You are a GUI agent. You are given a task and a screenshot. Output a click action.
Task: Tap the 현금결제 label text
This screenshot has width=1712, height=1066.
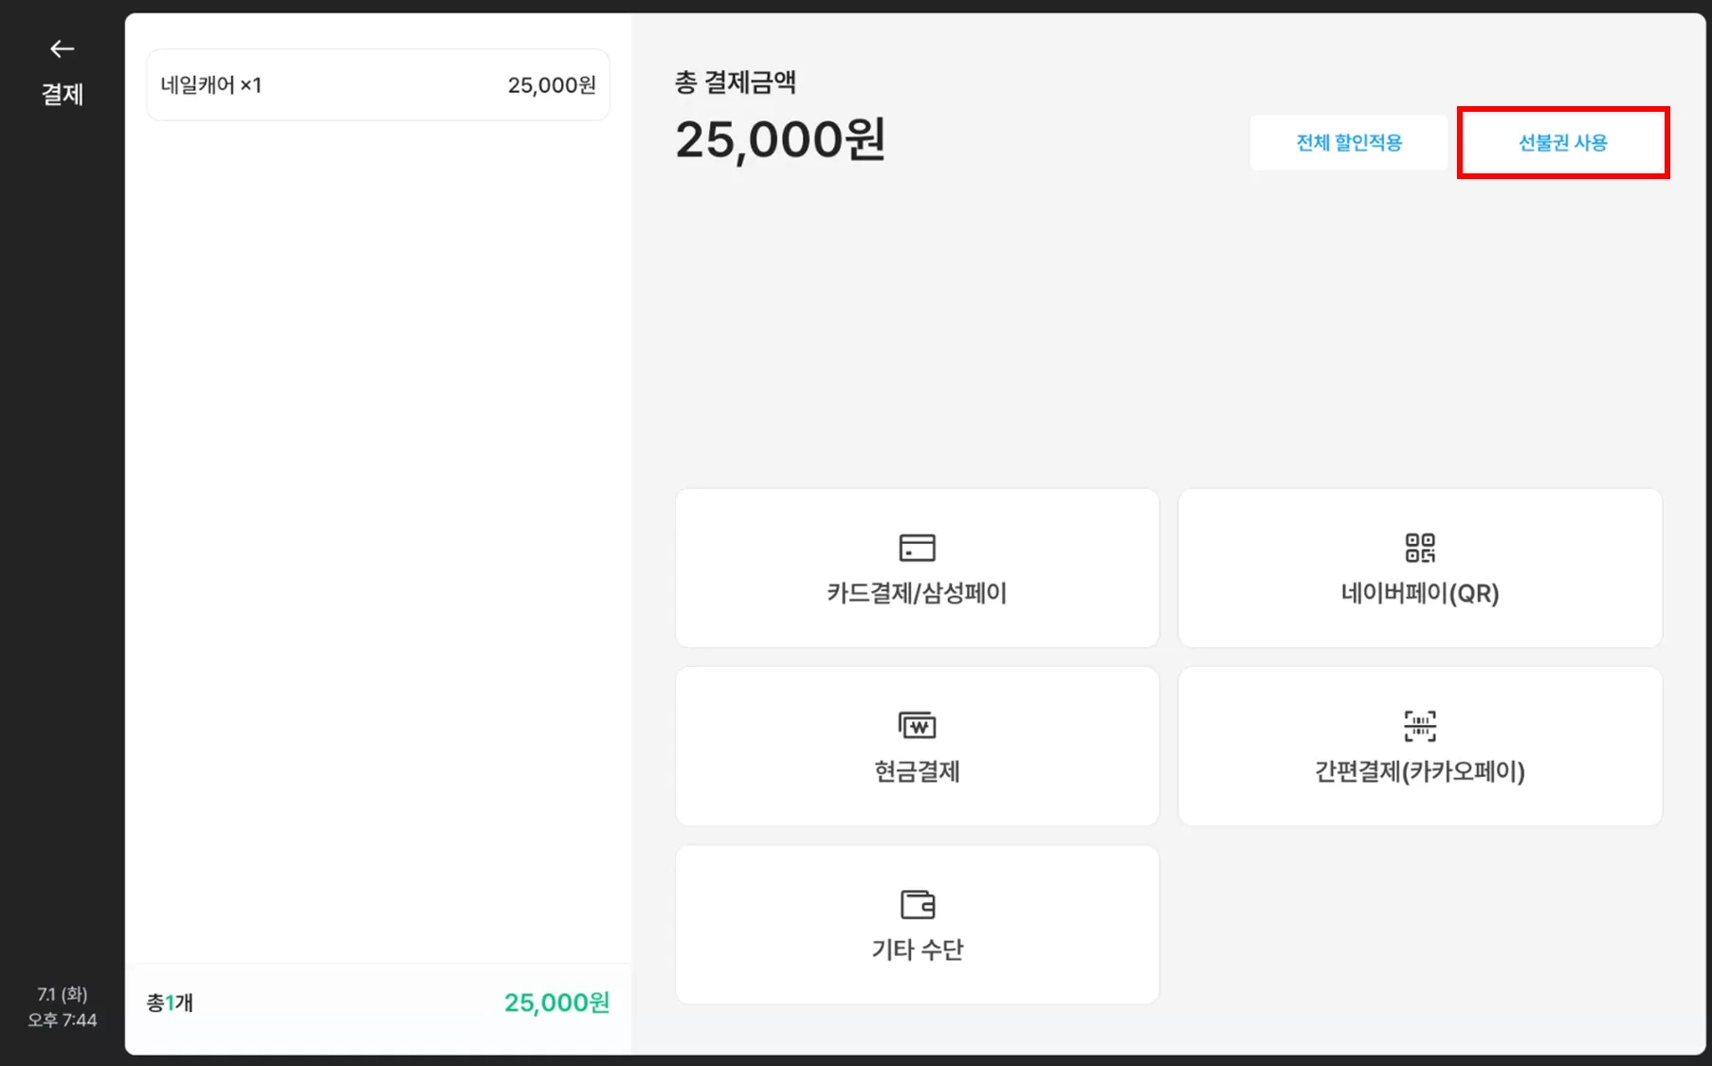(x=917, y=771)
